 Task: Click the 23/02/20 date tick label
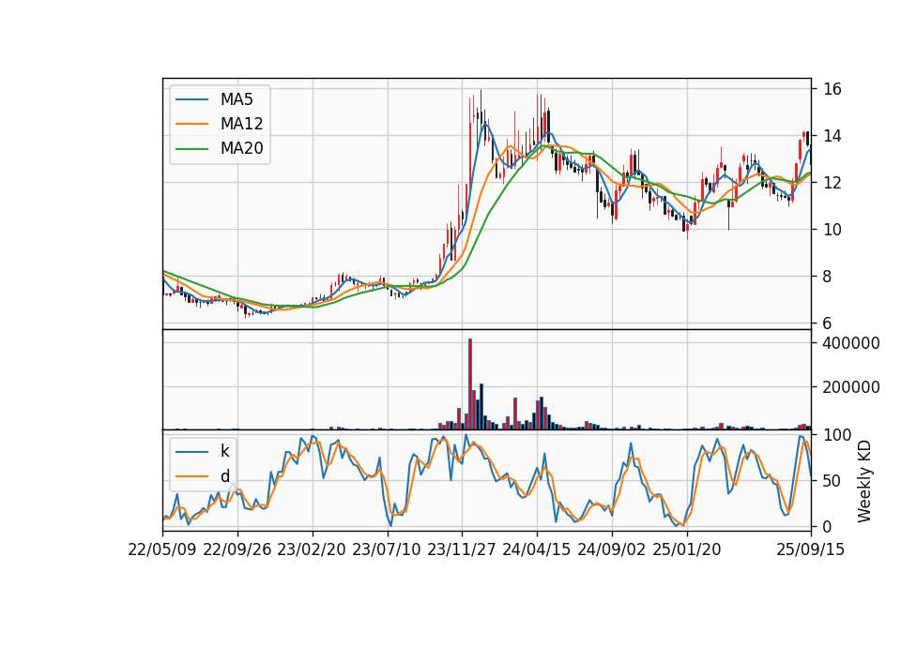(312, 549)
